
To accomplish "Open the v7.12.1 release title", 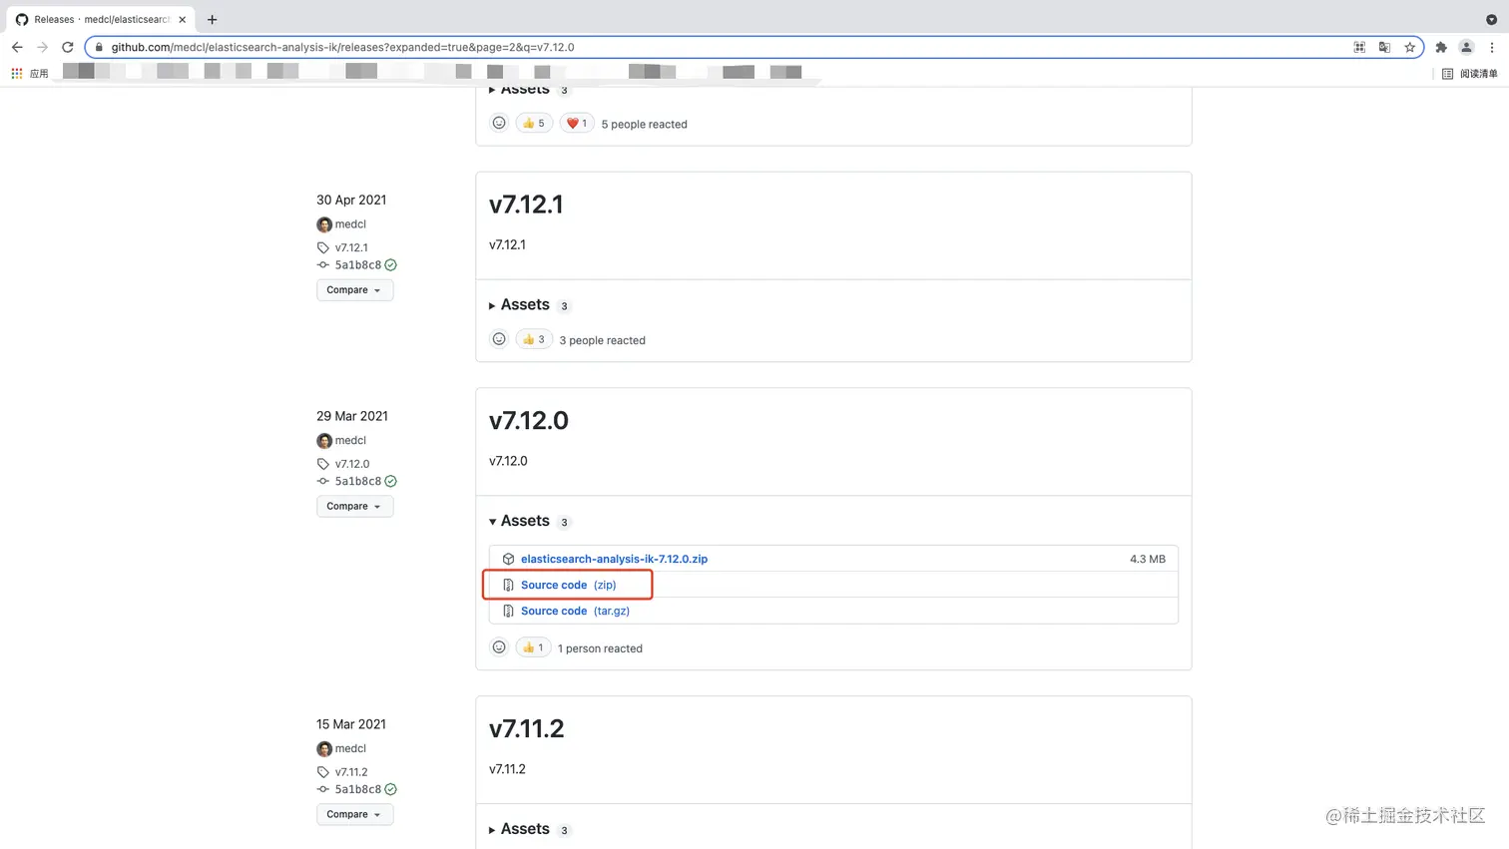I will click(x=526, y=205).
